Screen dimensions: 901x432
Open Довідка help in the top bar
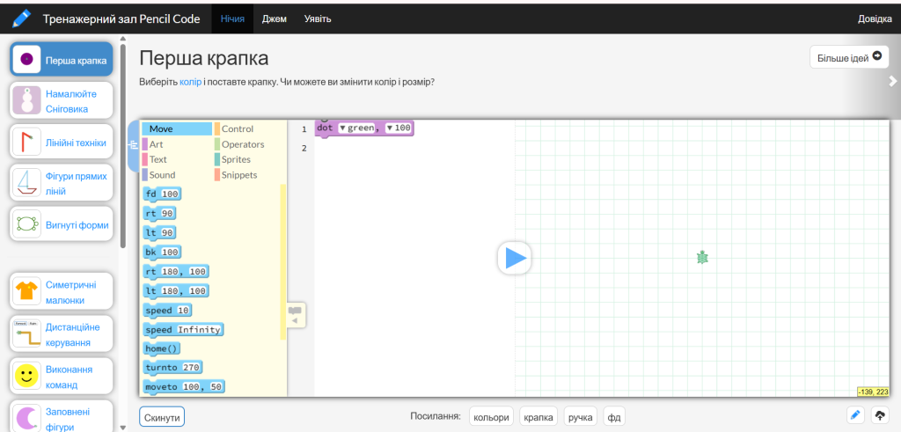pyautogui.click(x=875, y=19)
